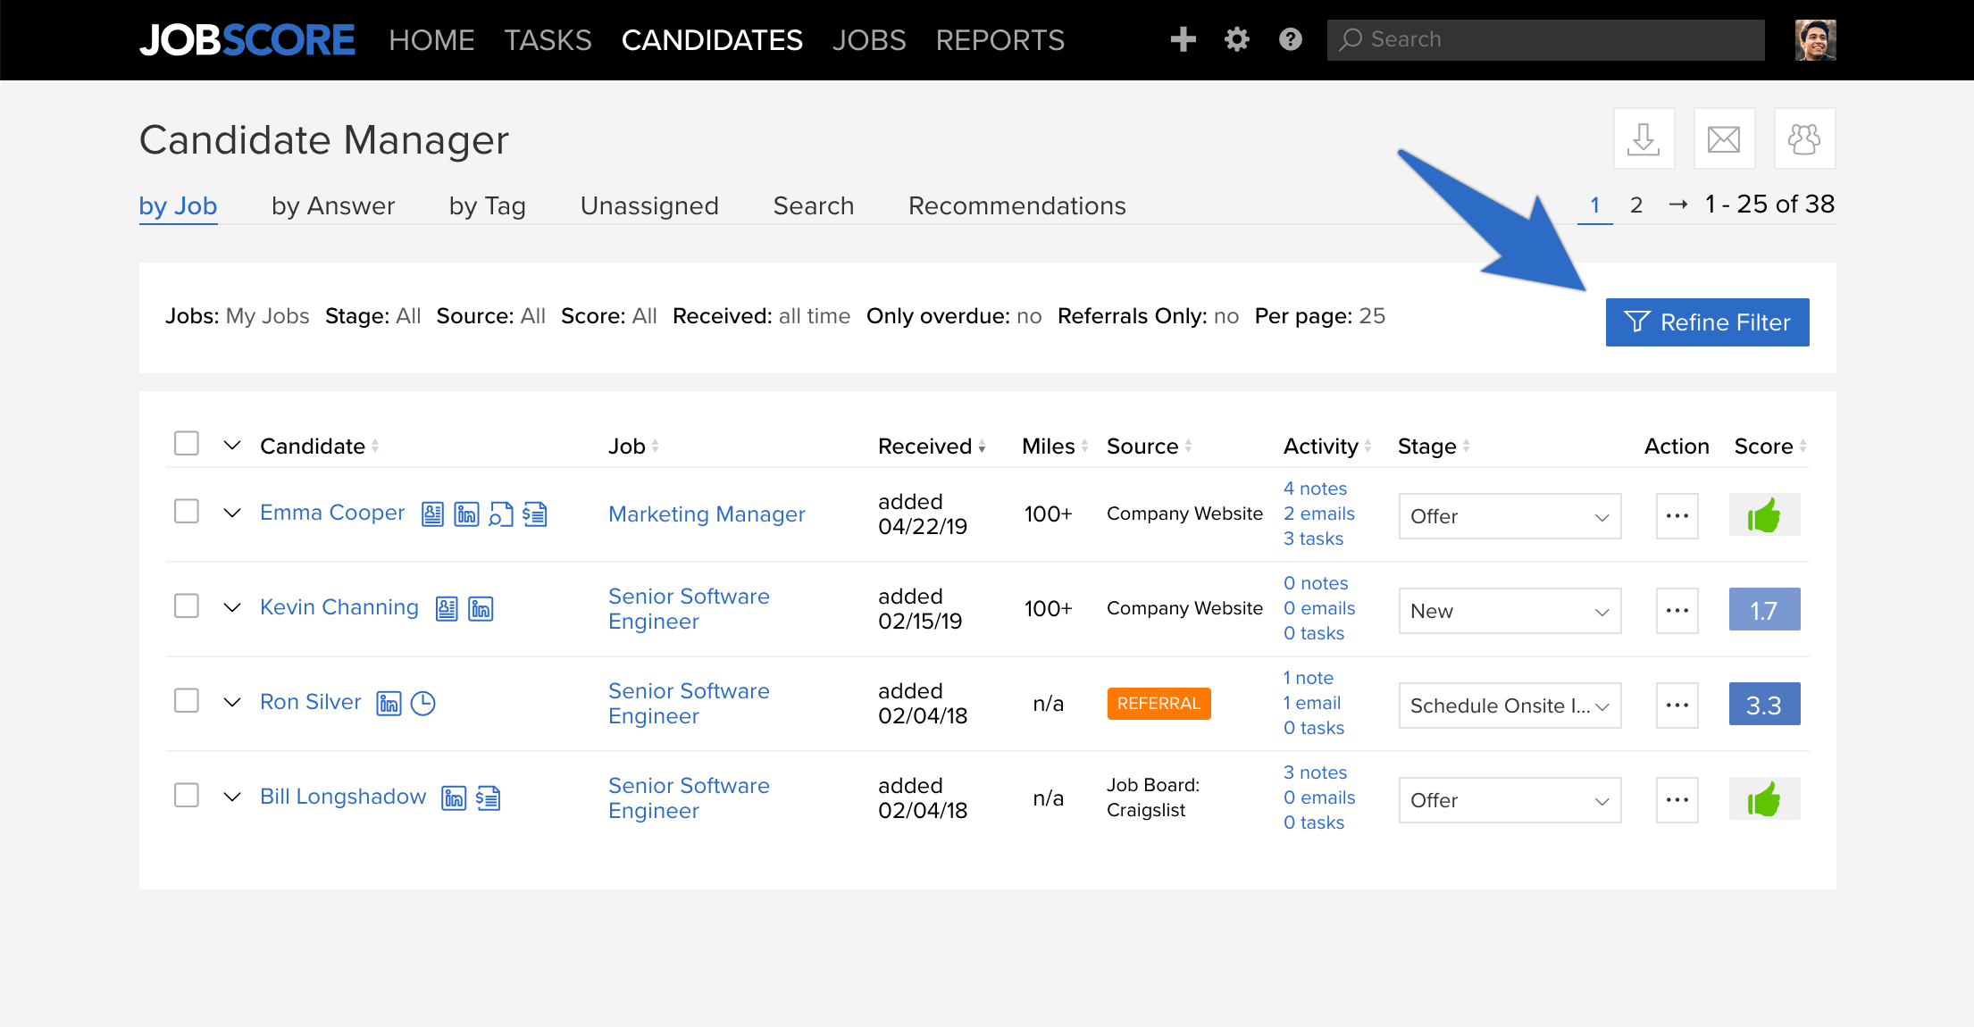Open Emma Cooper's resume dollar icon
This screenshot has width=1974, height=1027.
[535, 513]
